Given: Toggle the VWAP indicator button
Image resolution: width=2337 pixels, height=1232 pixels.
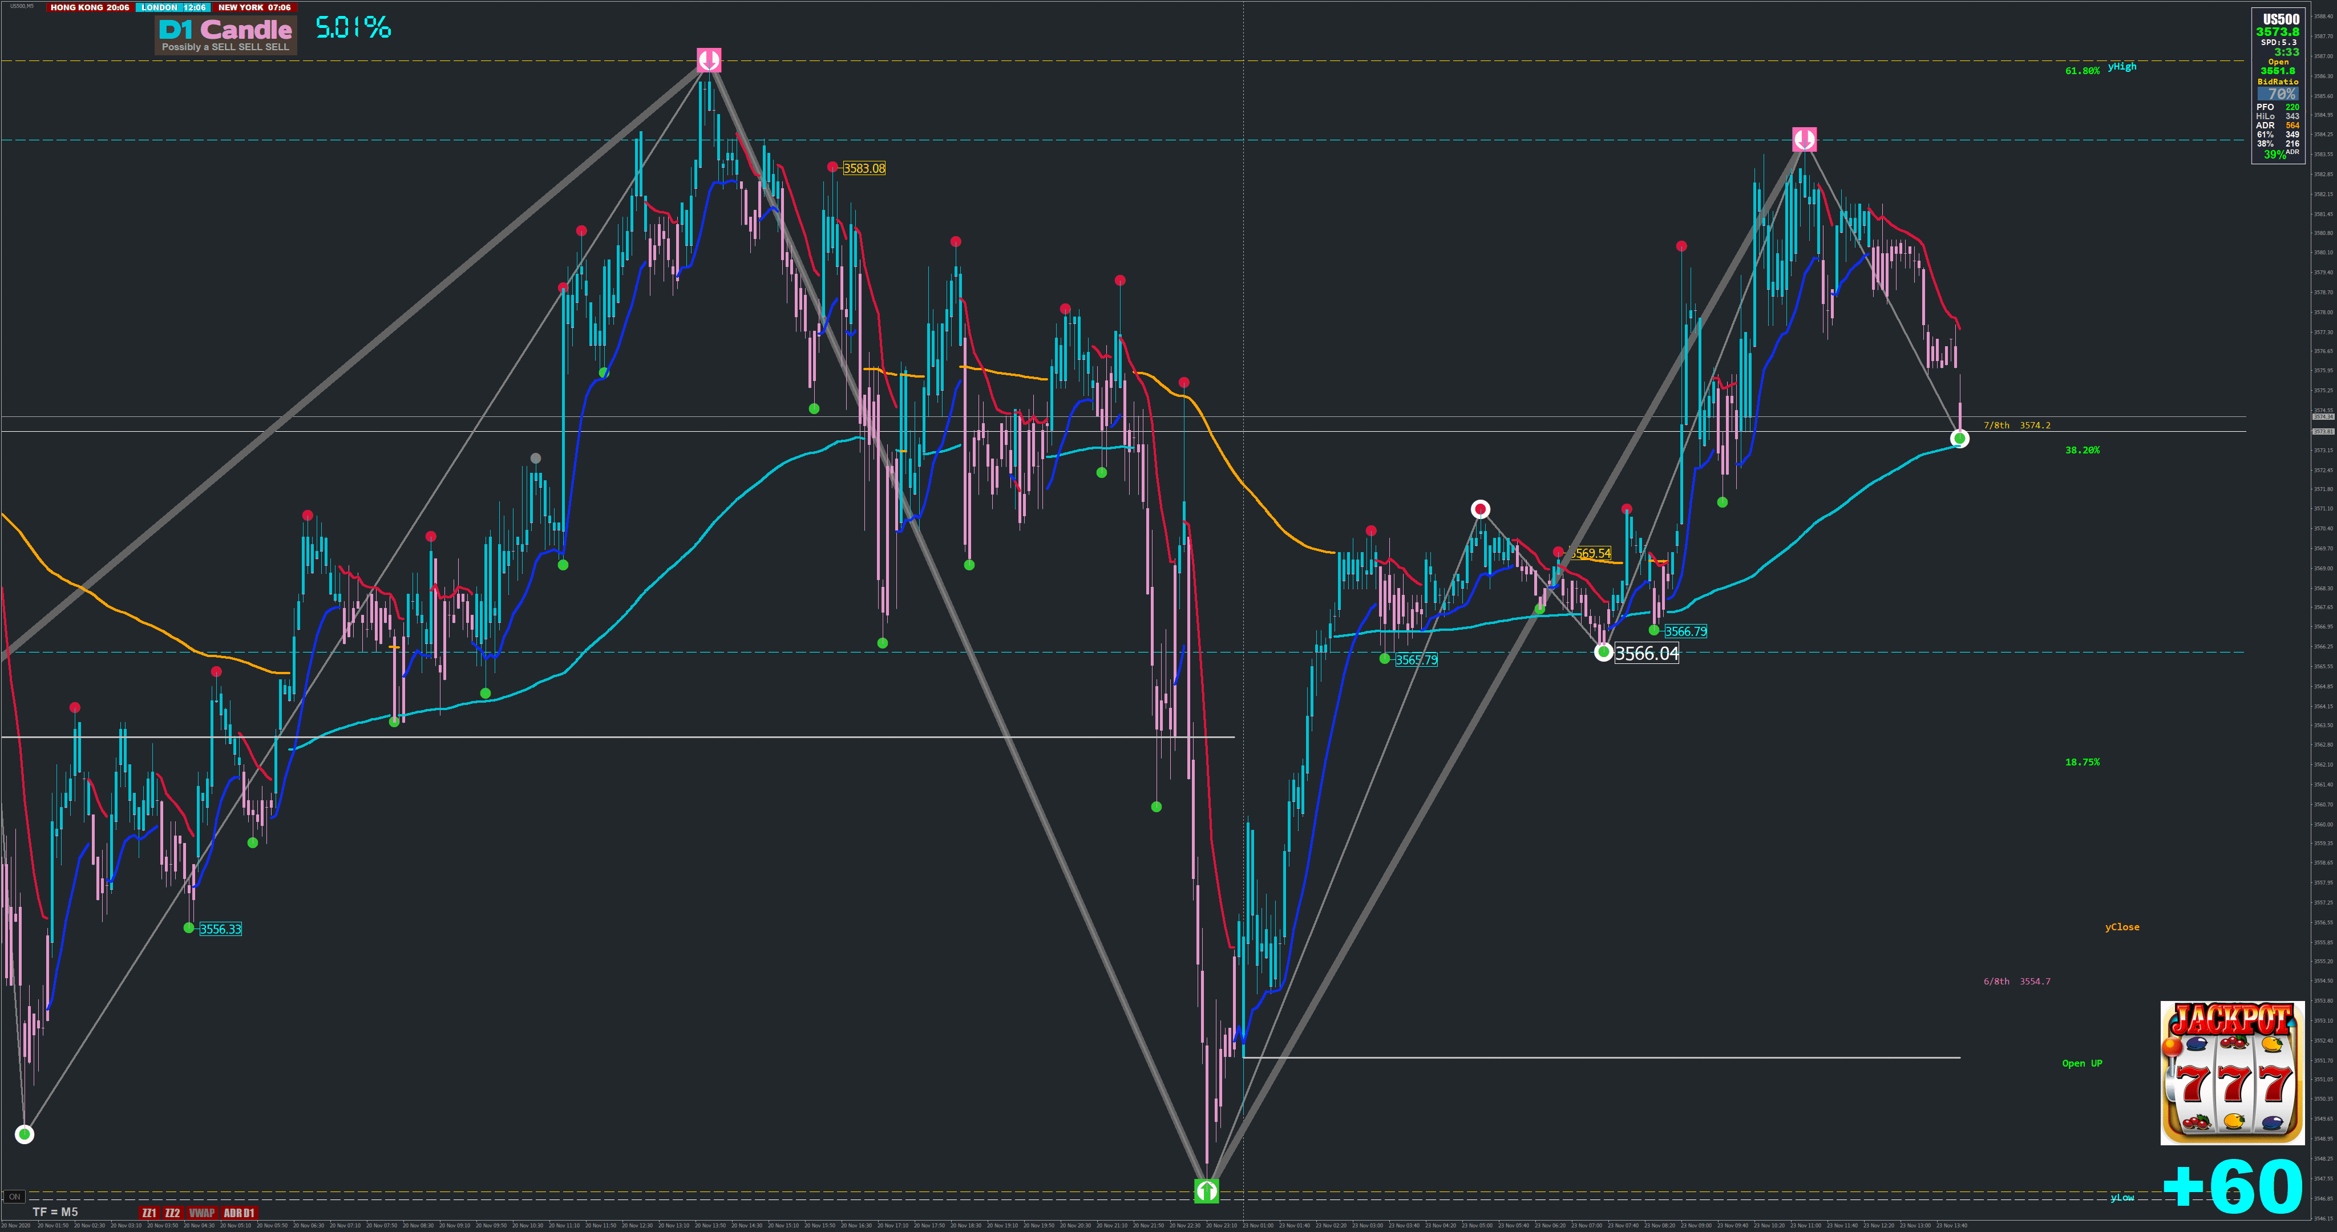Looking at the screenshot, I should click(x=201, y=1213).
